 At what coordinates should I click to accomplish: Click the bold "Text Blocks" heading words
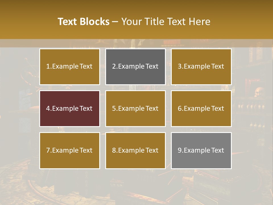click(83, 22)
